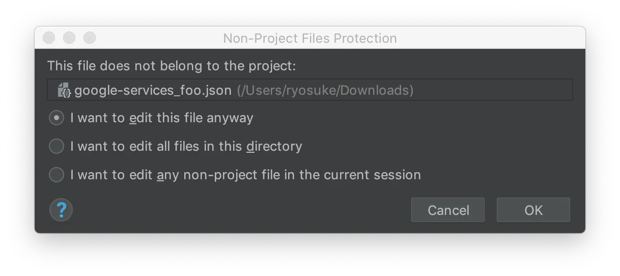Click the "I want to edit all files in this directory" label
Viewport: 620px width, 276px height.
[186, 147]
